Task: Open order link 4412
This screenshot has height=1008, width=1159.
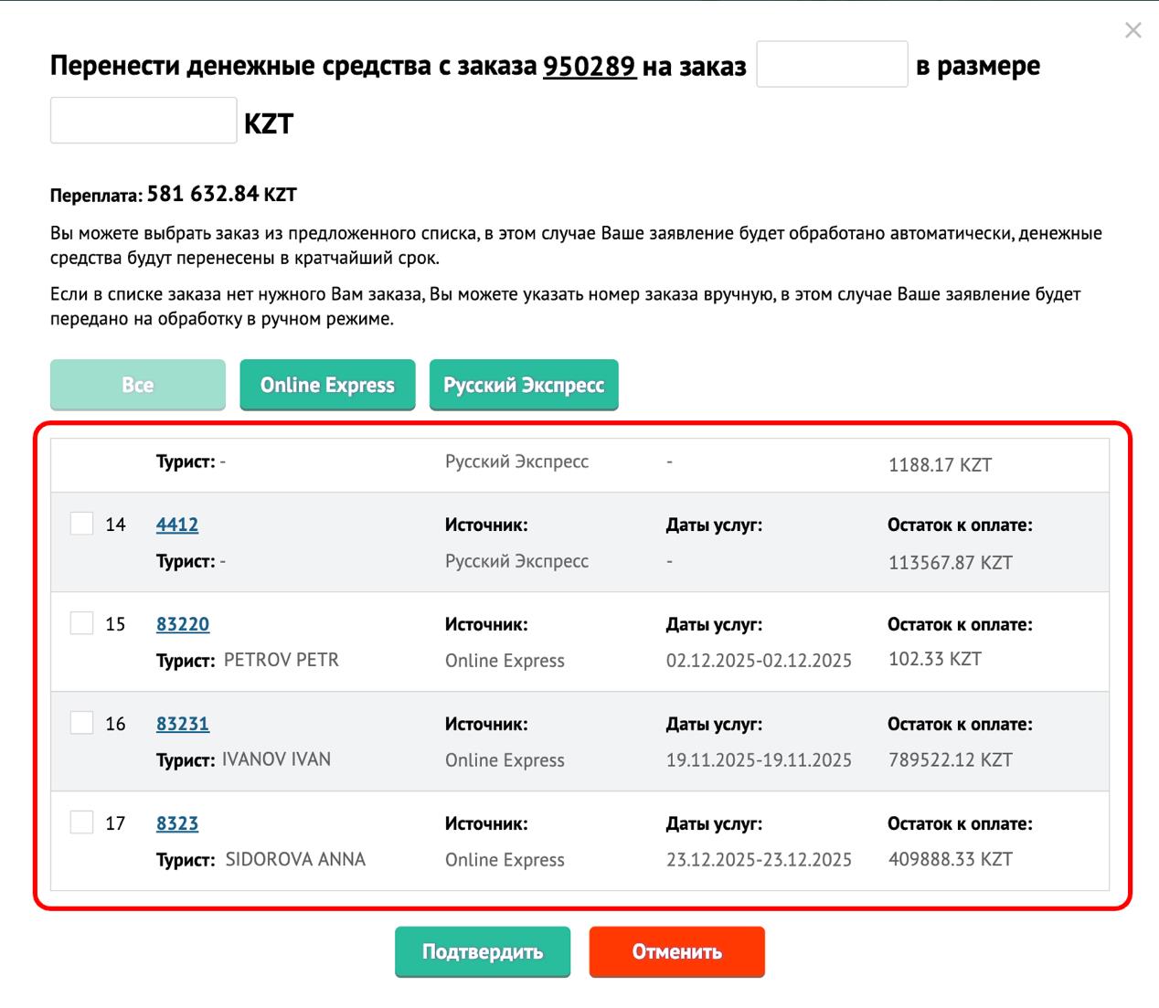Action: [177, 525]
